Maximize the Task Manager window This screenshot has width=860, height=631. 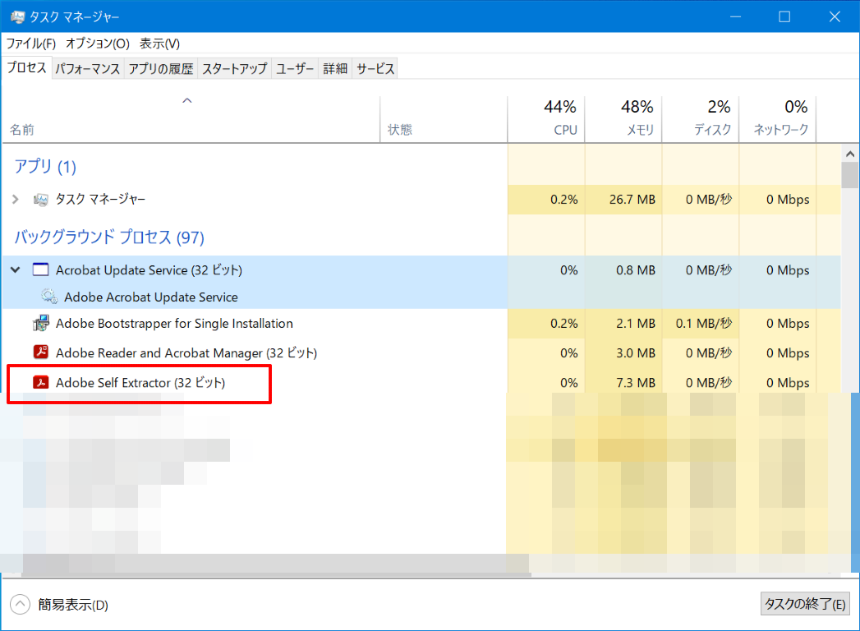pyautogui.click(x=785, y=17)
